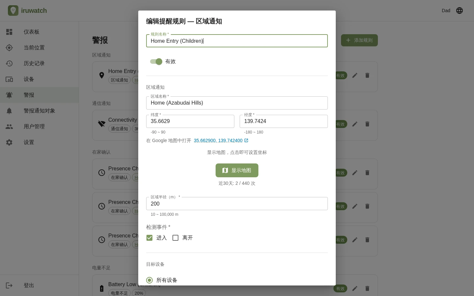Click 添加规则 add rule button
The width and height of the screenshot is (474, 296).
coord(359,40)
